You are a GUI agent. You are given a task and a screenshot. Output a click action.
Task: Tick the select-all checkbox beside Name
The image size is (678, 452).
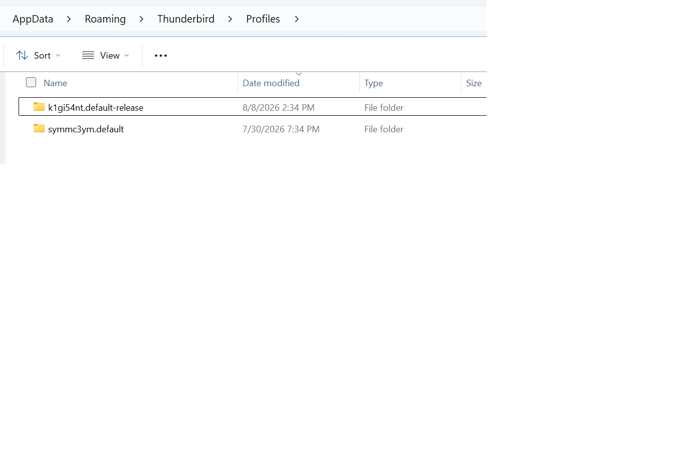[31, 82]
